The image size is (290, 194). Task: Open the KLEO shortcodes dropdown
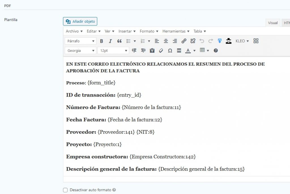coord(242,41)
